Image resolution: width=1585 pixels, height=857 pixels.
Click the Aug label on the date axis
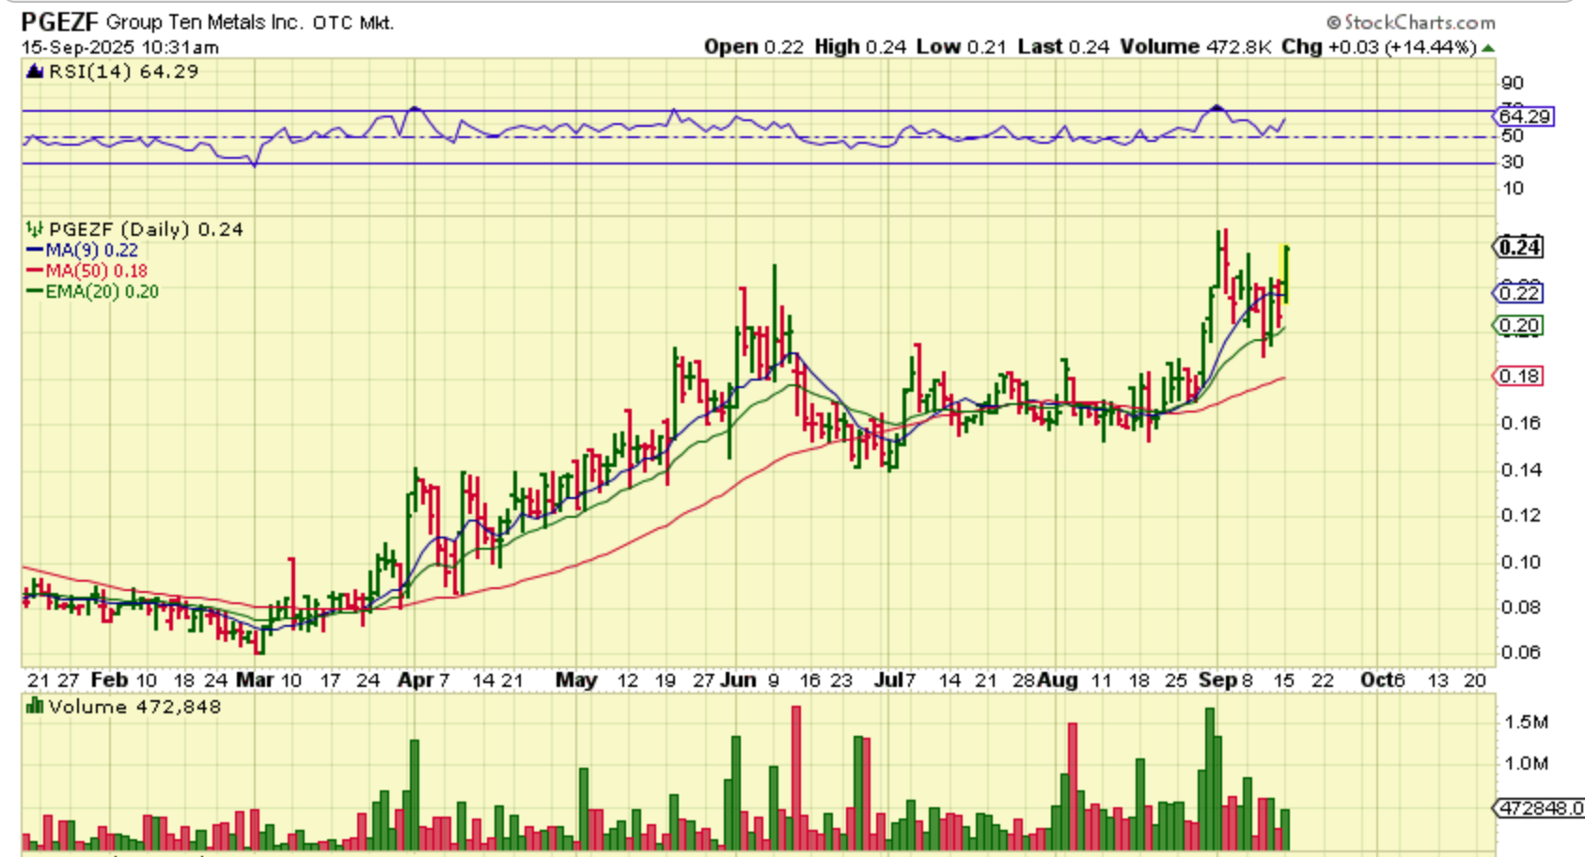pos(1058,680)
